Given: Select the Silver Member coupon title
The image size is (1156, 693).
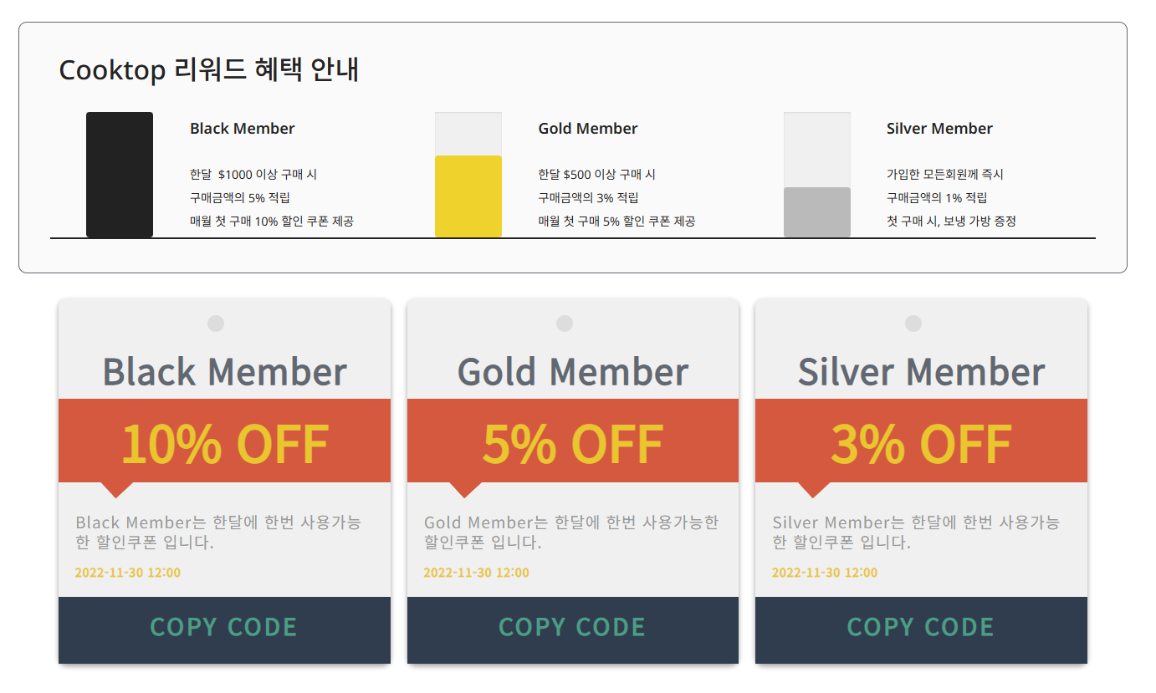Looking at the screenshot, I should pyautogui.click(x=921, y=372).
